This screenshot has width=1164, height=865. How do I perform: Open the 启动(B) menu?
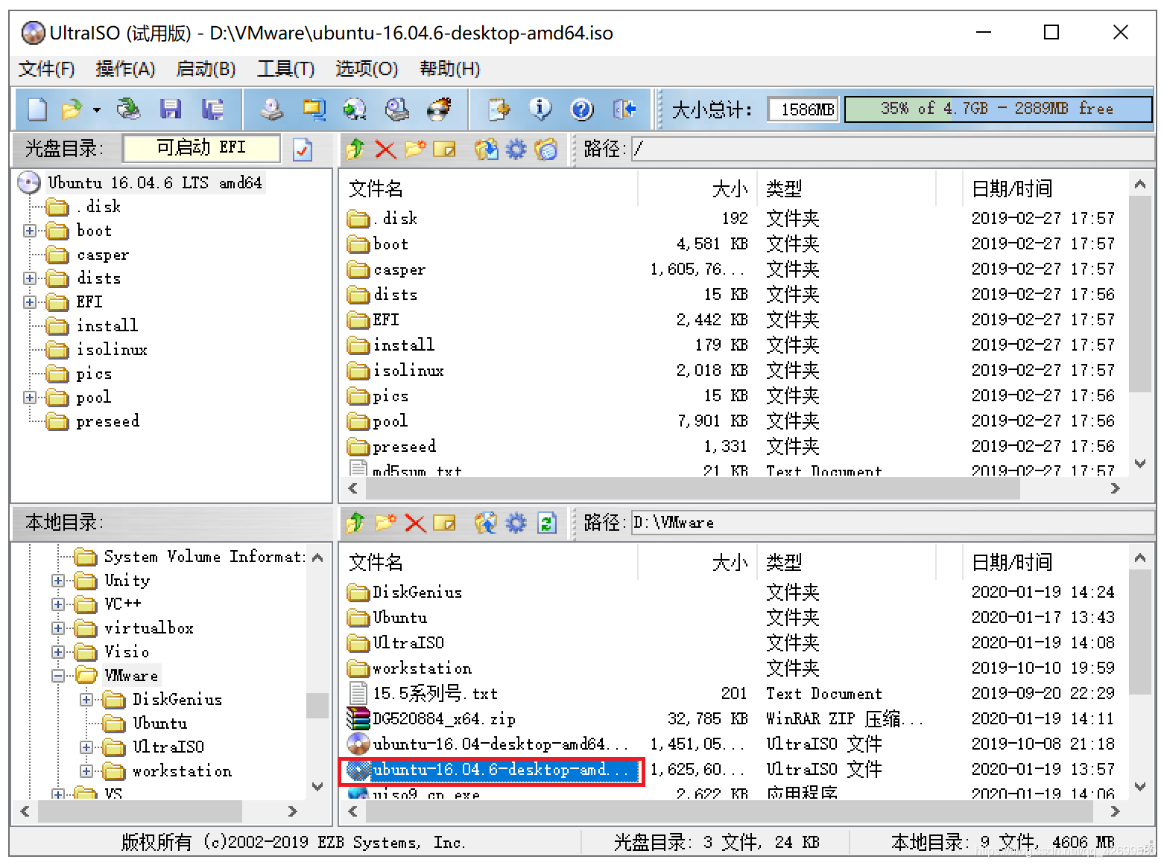pos(206,69)
